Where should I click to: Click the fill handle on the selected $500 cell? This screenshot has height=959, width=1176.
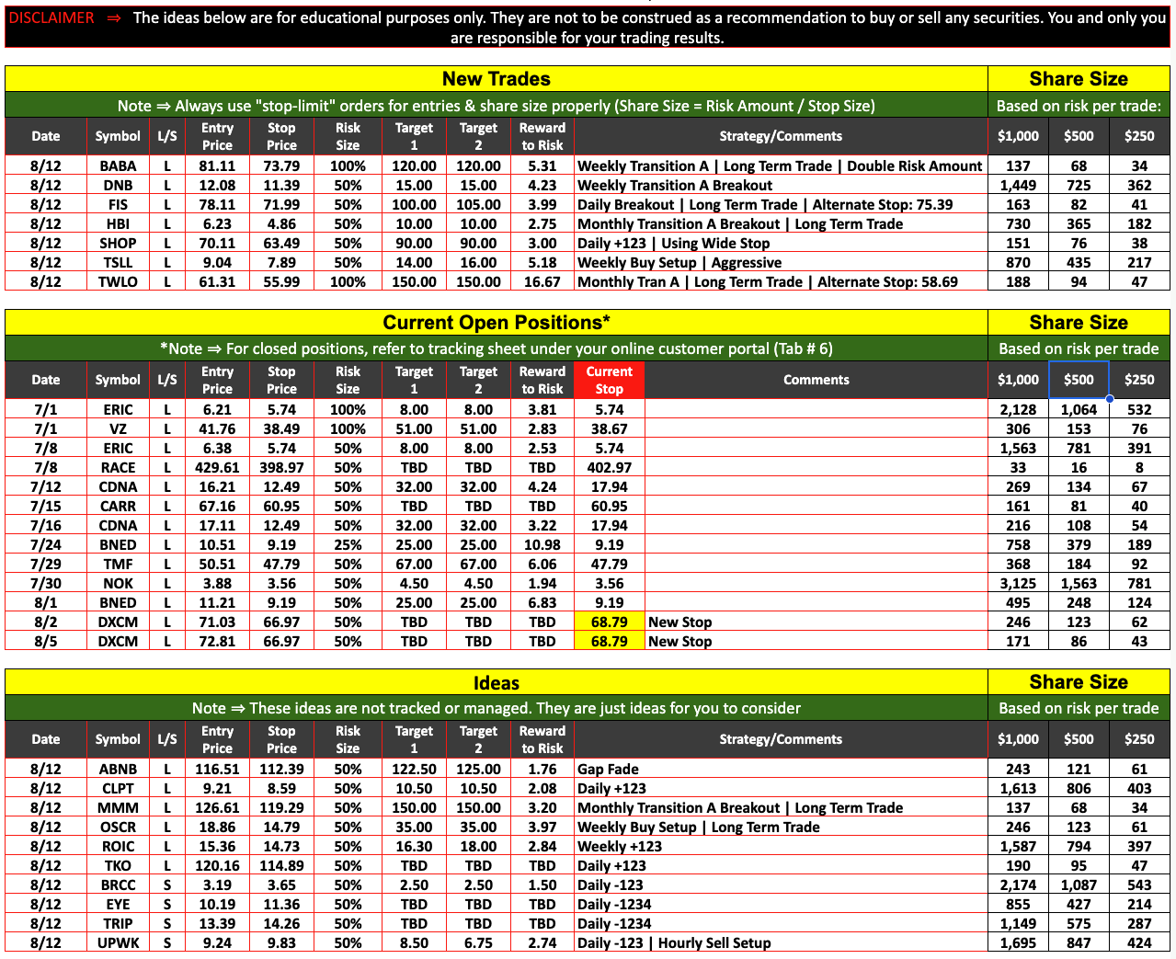coord(1110,399)
